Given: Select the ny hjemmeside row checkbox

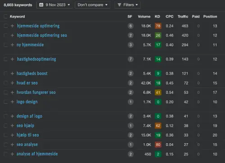Looking at the screenshot, I should (5, 45).
